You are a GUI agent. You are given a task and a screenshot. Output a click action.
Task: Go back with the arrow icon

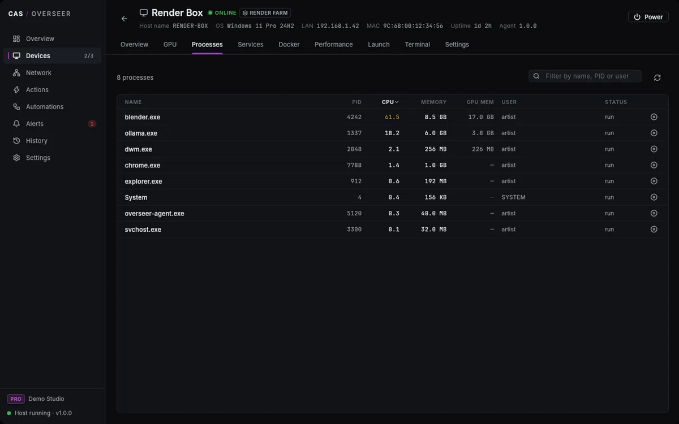[x=124, y=19]
